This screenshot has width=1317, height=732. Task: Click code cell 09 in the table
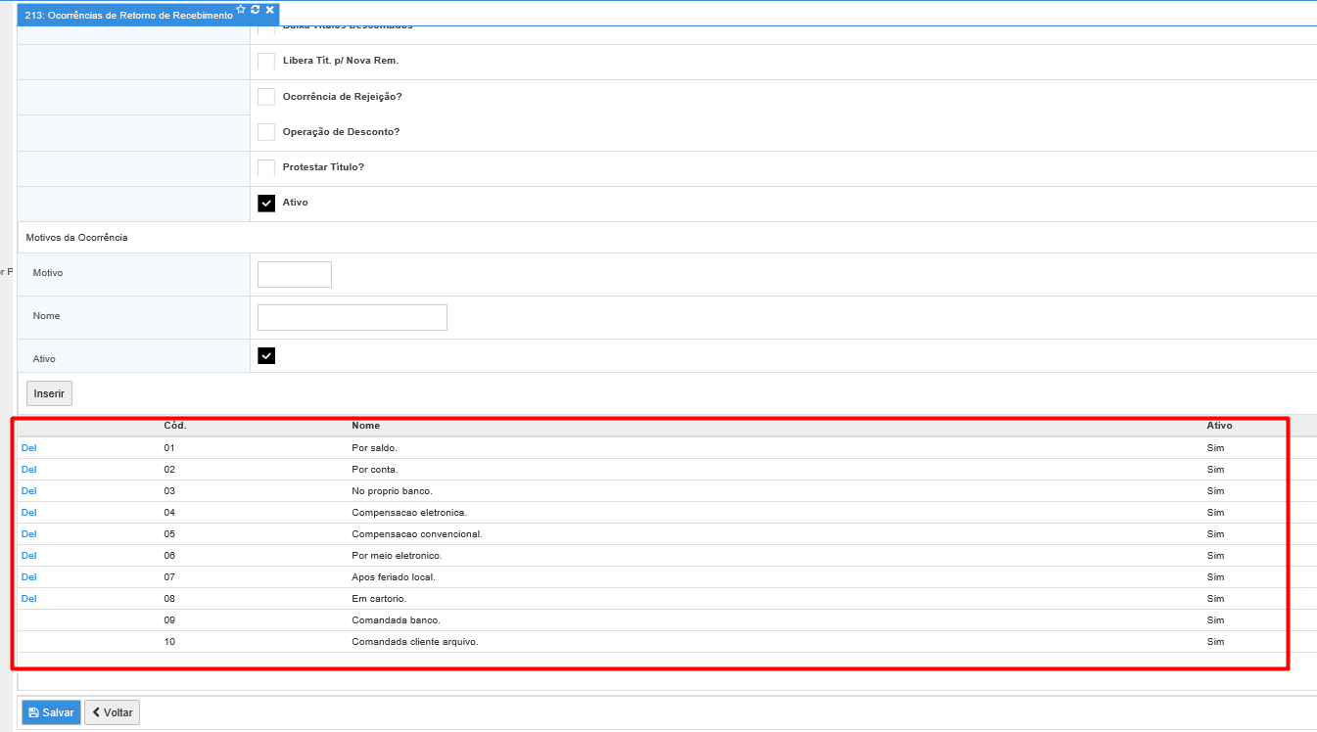point(169,619)
